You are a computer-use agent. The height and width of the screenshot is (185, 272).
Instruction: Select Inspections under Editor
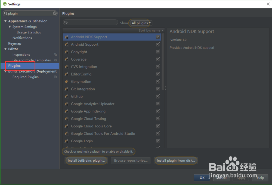(21, 55)
